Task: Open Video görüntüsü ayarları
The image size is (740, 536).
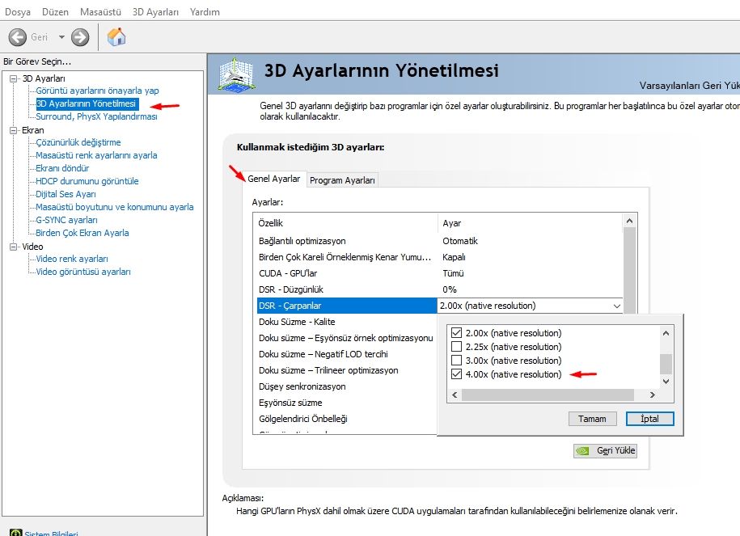Action: (83, 272)
